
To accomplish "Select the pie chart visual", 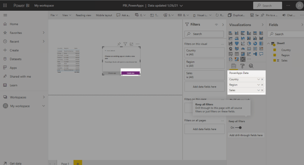I will tap(249, 44).
